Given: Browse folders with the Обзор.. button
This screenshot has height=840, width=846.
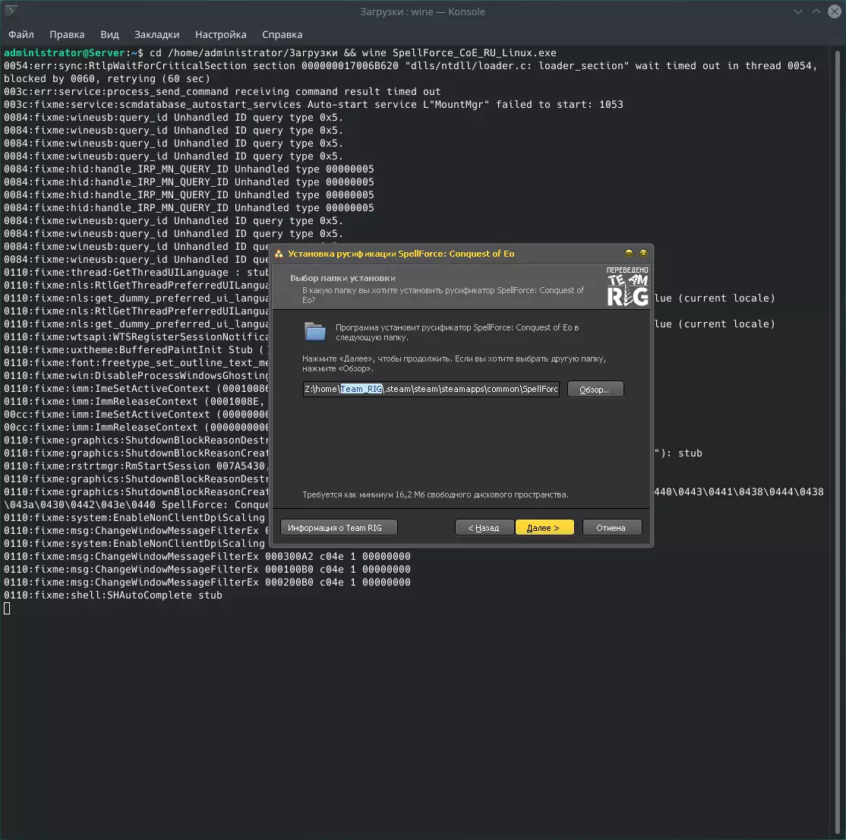Looking at the screenshot, I should [x=595, y=389].
